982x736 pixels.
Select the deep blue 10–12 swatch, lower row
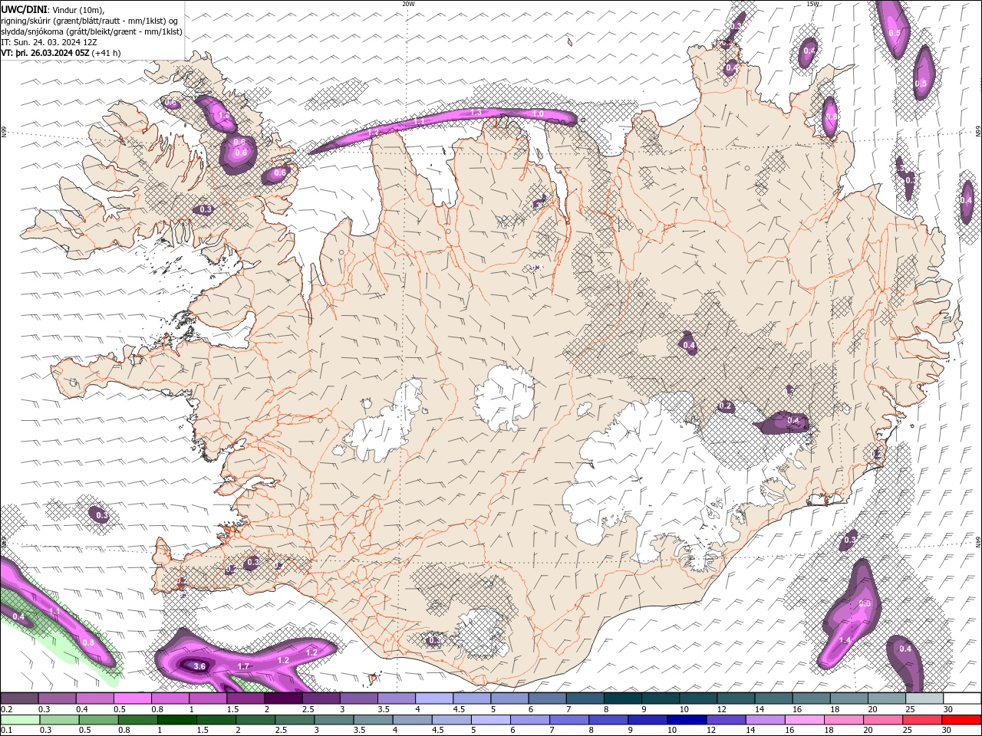pos(686,720)
